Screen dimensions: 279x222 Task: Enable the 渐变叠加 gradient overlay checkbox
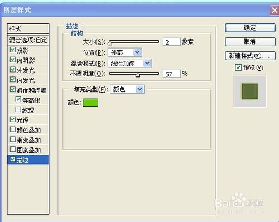[13, 139]
